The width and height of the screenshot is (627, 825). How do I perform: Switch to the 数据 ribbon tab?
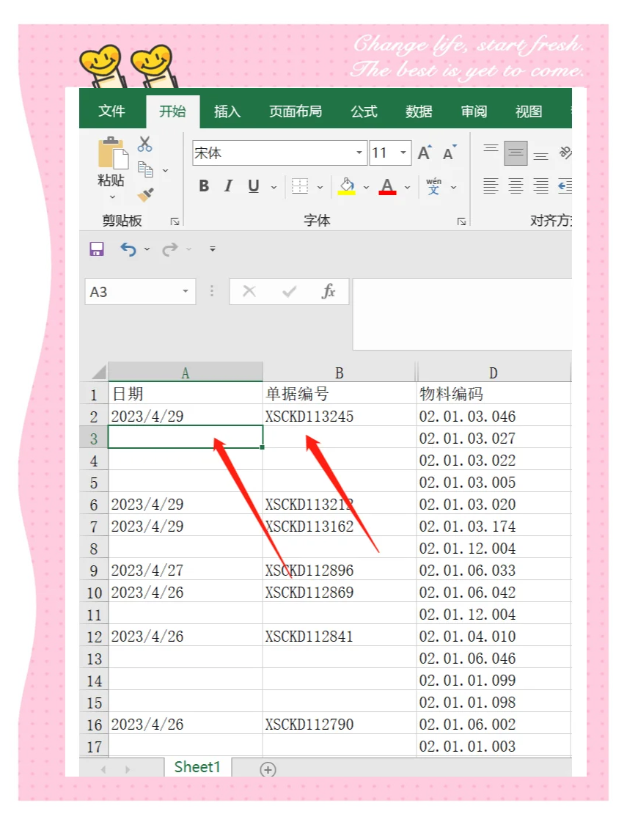419,111
